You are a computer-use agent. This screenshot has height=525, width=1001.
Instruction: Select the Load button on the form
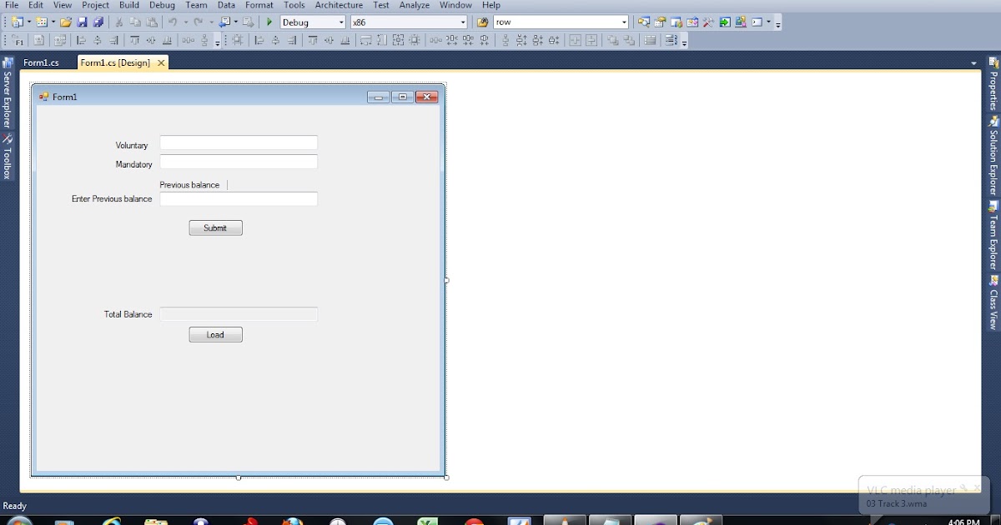(x=215, y=334)
